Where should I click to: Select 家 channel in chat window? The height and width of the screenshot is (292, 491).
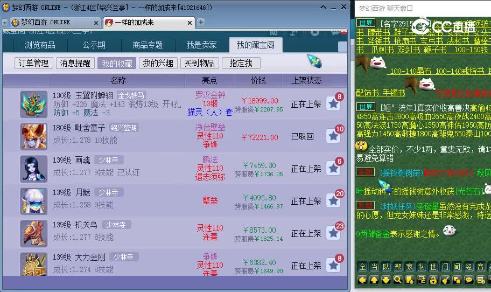pos(410,267)
